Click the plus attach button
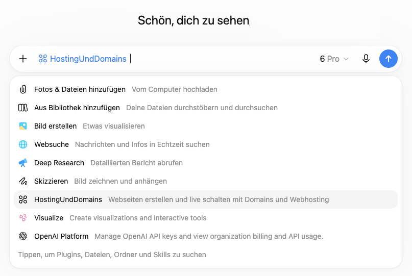 23,59
